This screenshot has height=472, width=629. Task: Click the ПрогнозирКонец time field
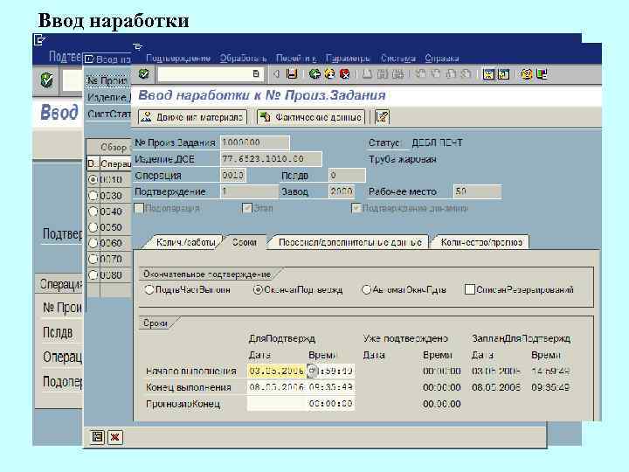coord(330,404)
